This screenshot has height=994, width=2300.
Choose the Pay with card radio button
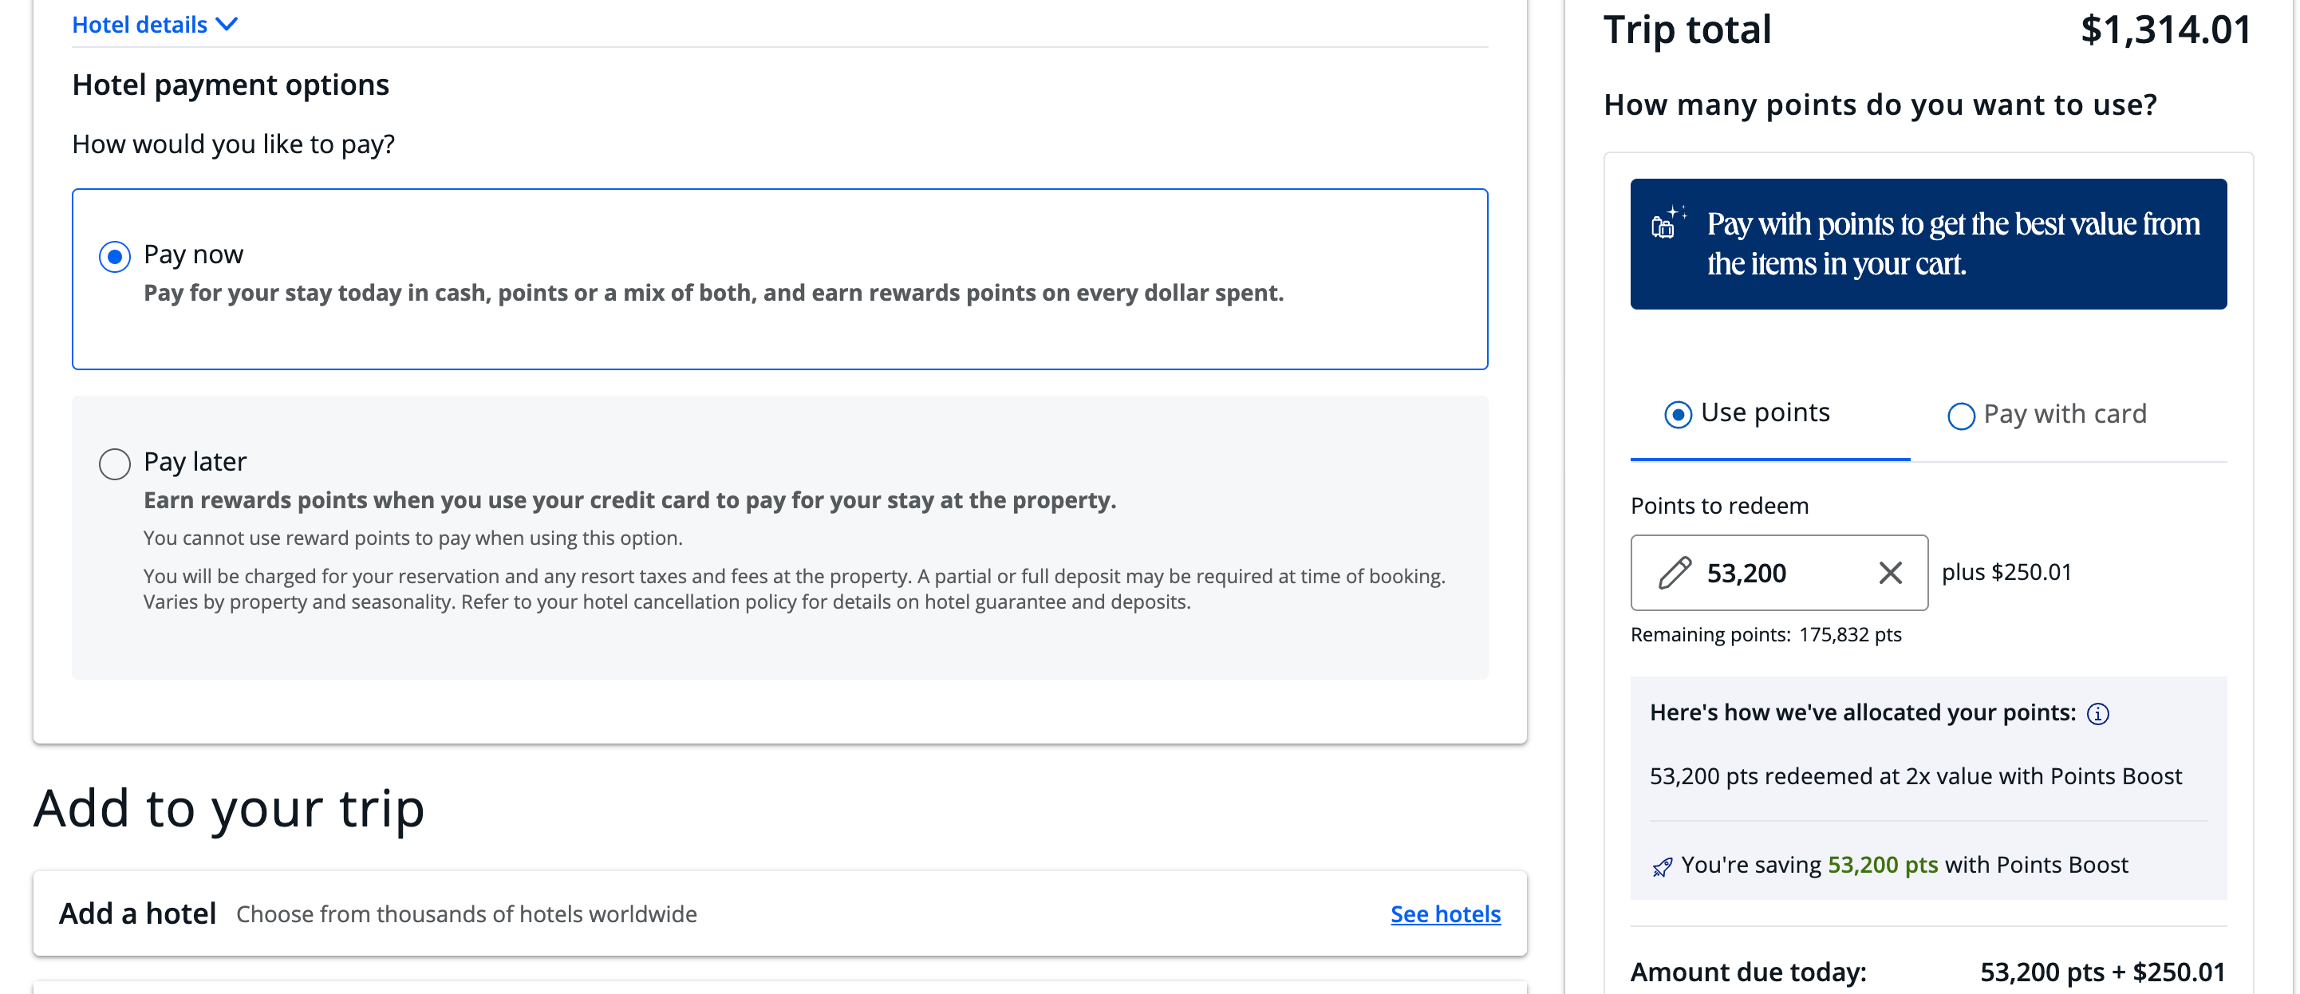pyautogui.click(x=1960, y=416)
